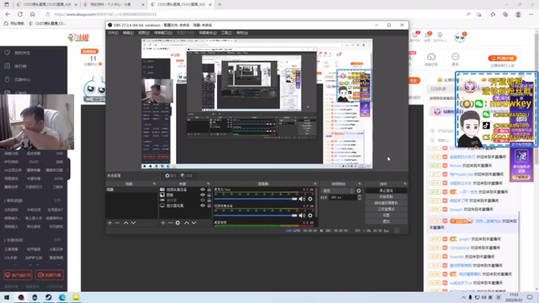Open audio settings gear for 麦克风/Aux
Screen dimensions: 539x303
(x=310, y=199)
